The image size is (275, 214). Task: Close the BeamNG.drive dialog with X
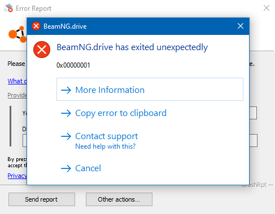(241, 26)
